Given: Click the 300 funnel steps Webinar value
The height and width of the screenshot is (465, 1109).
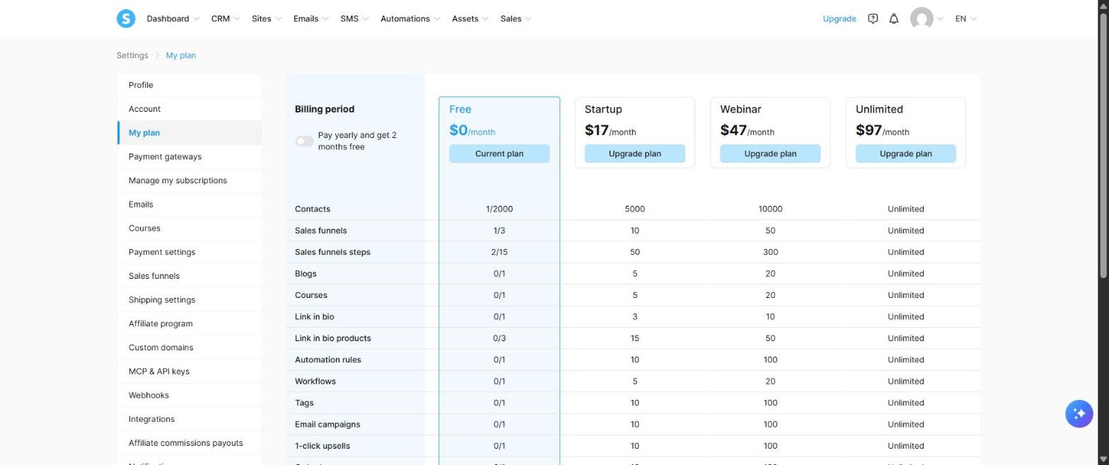Looking at the screenshot, I should [770, 252].
